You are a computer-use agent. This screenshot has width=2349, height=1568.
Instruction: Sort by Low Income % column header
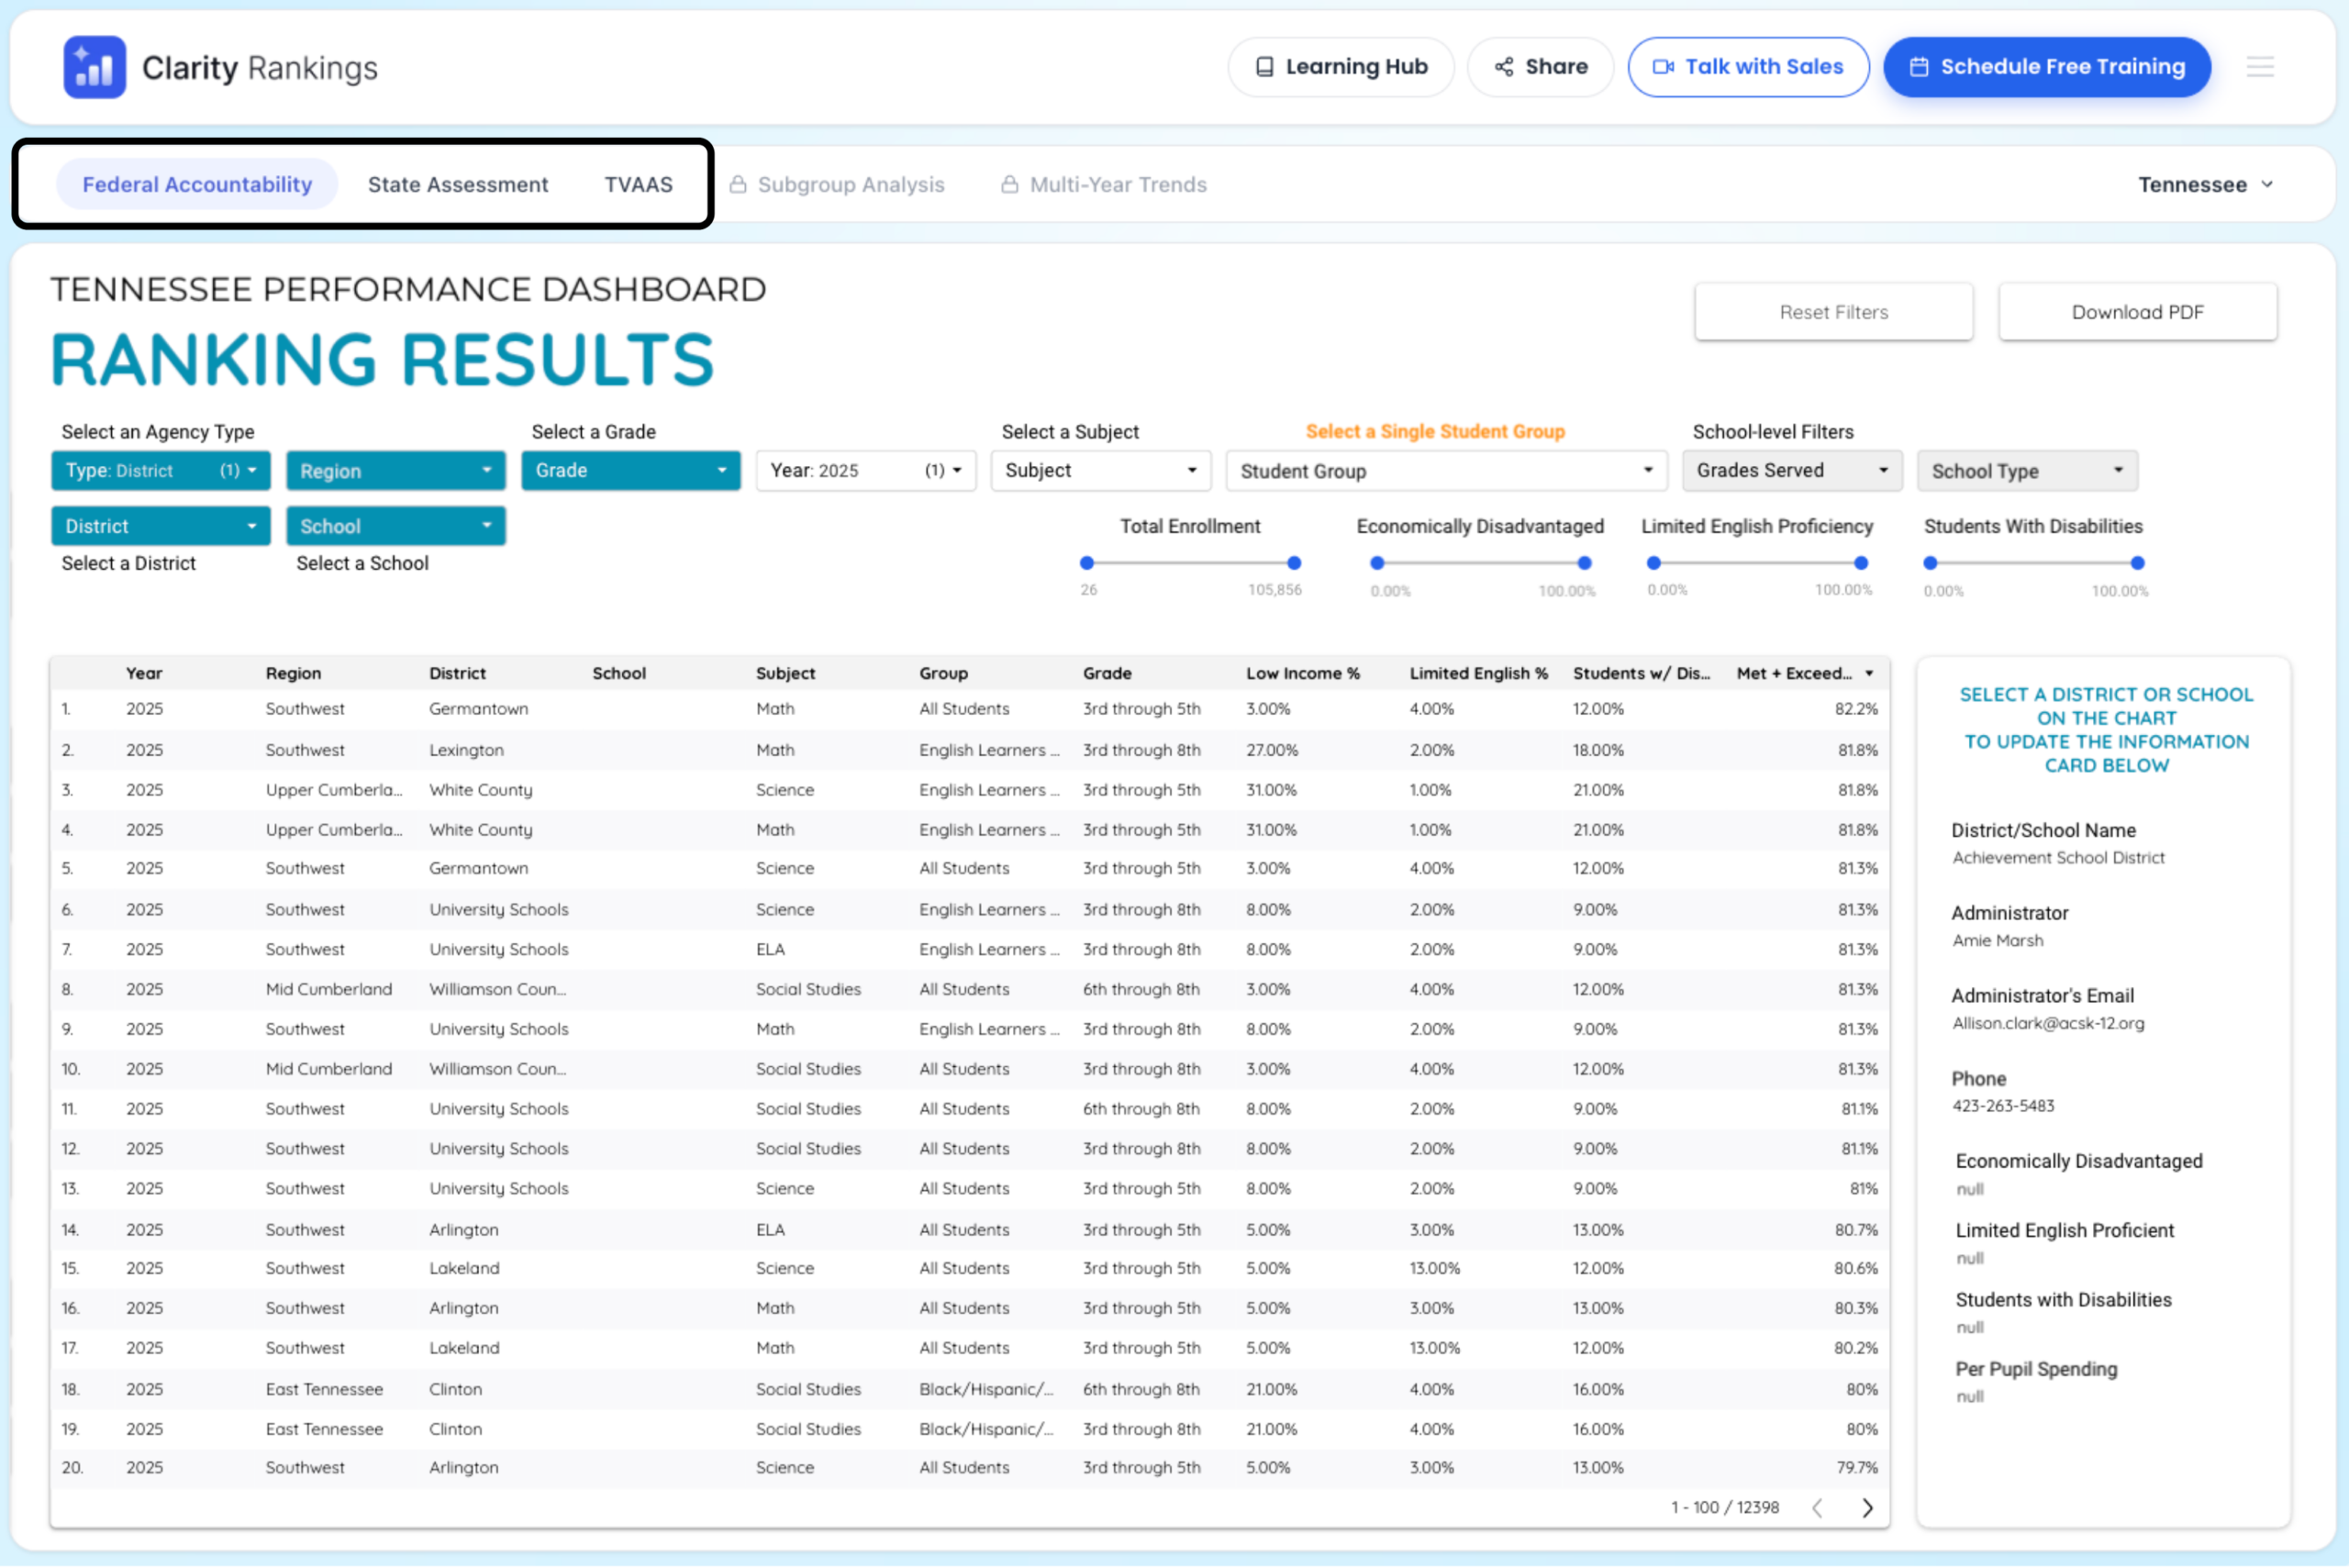(1303, 673)
